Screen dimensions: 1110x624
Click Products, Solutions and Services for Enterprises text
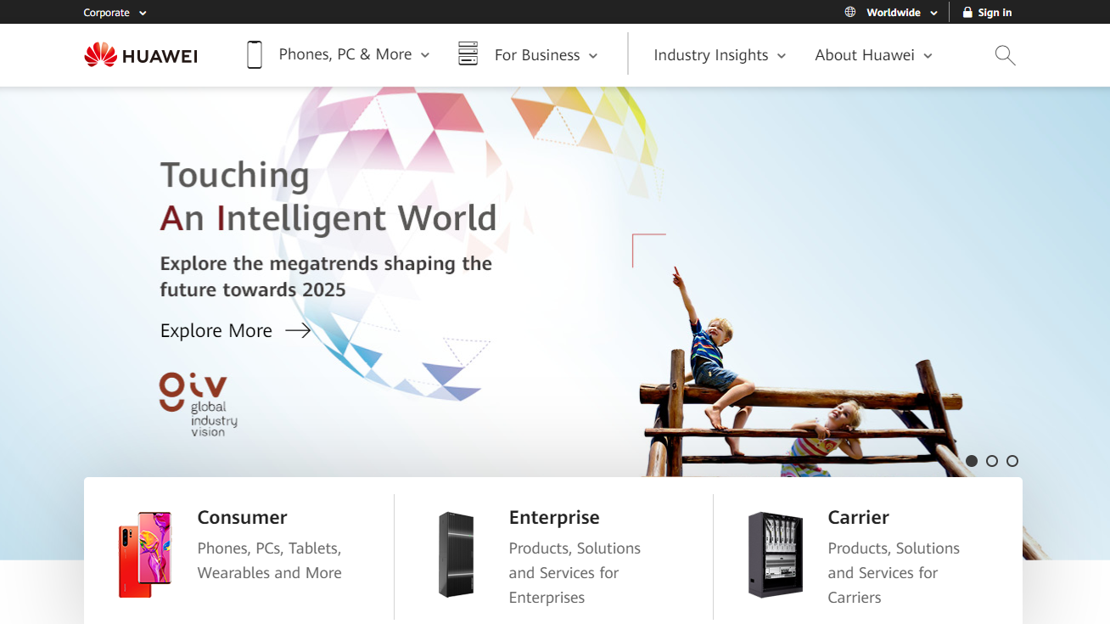(575, 573)
